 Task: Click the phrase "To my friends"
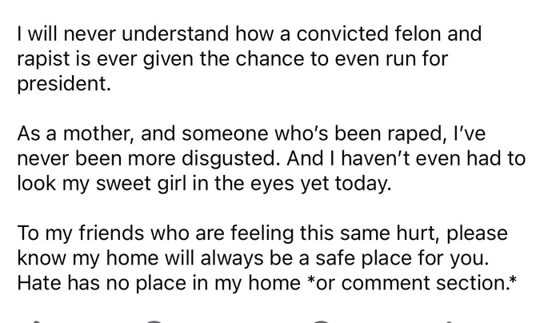80,233
